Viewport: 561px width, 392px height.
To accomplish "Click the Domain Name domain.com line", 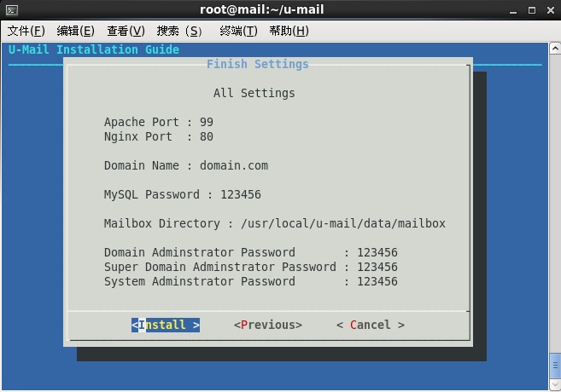I will click(x=186, y=165).
